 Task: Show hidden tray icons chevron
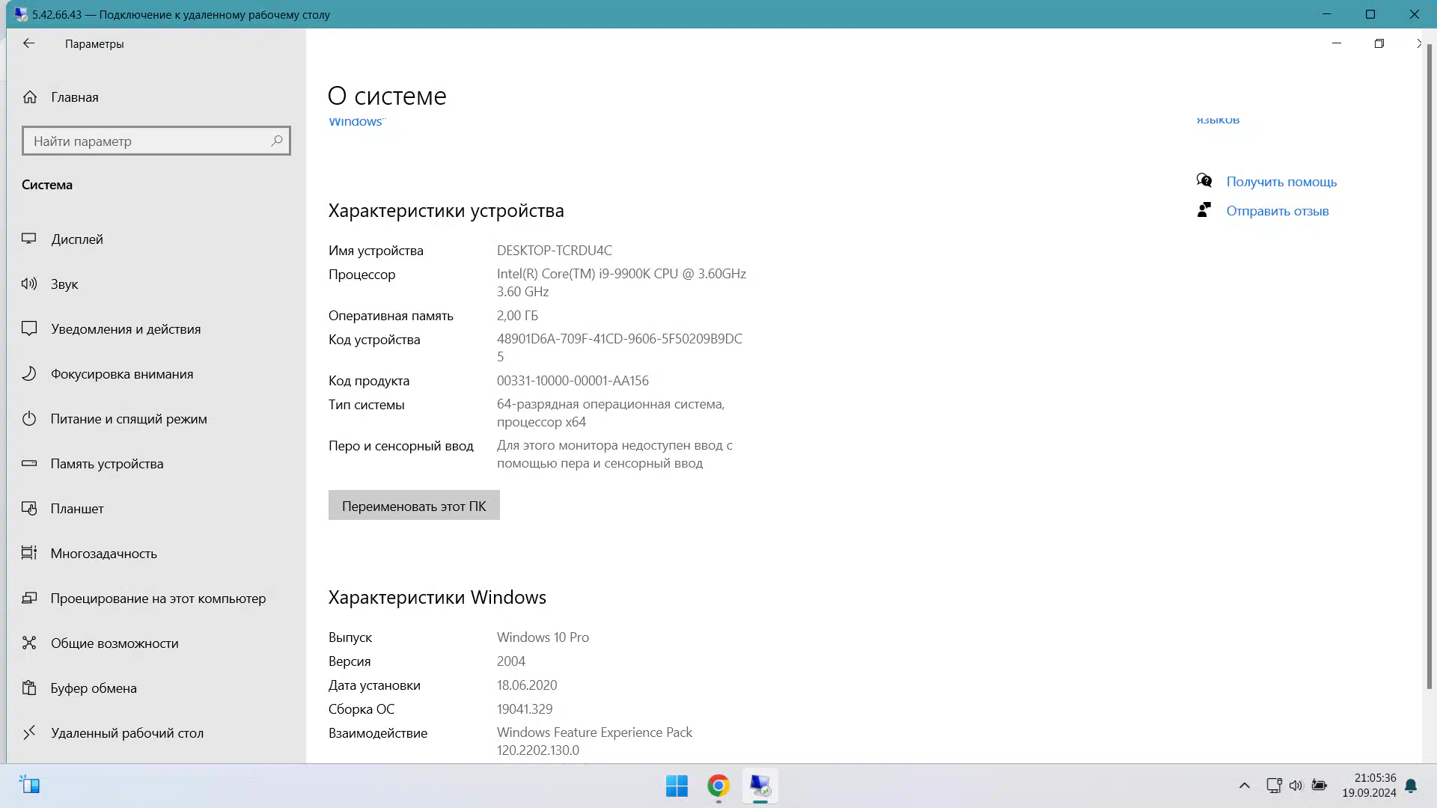1244,786
